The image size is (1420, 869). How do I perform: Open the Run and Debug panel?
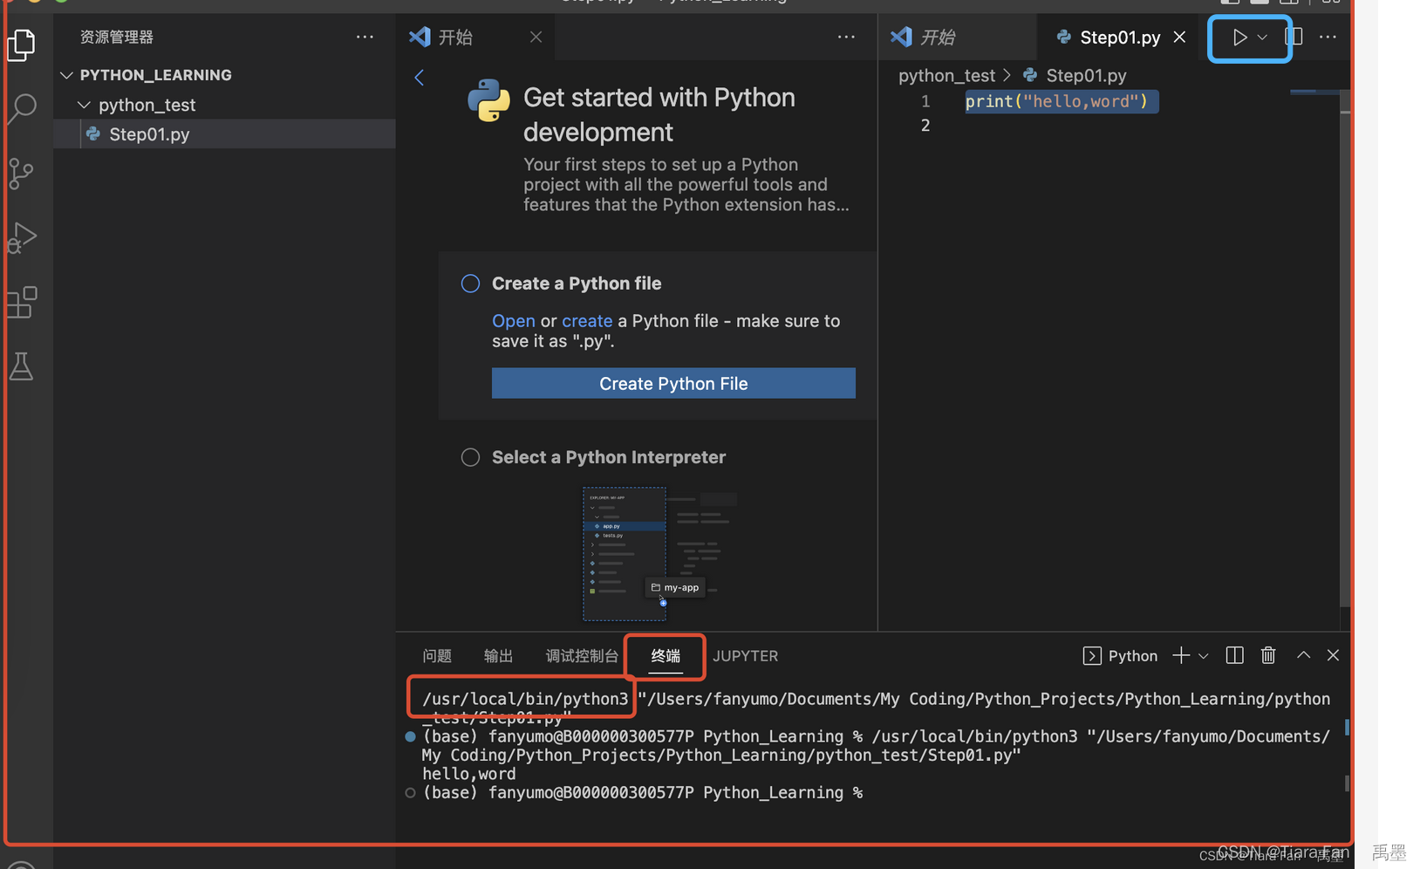click(x=21, y=236)
